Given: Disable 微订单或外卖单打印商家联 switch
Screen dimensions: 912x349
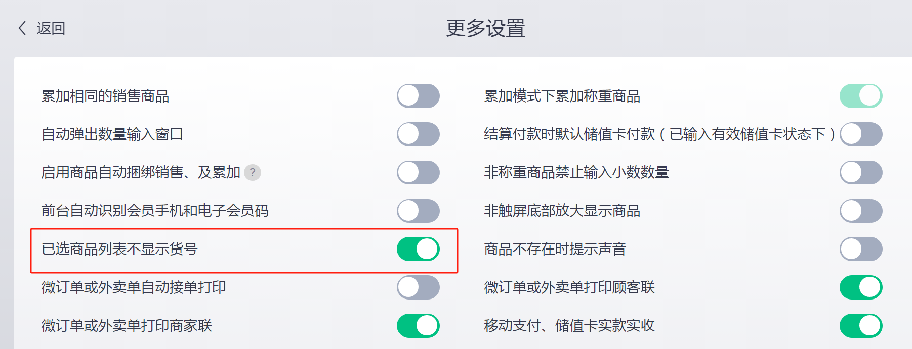Looking at the screenshot, I should tap(418, 326).
